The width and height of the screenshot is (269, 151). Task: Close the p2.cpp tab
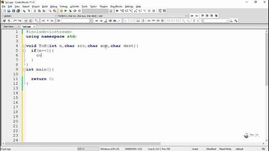[34, 26]
